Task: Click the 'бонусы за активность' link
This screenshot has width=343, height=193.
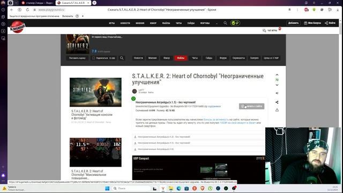Action: [x=216, y=120]
